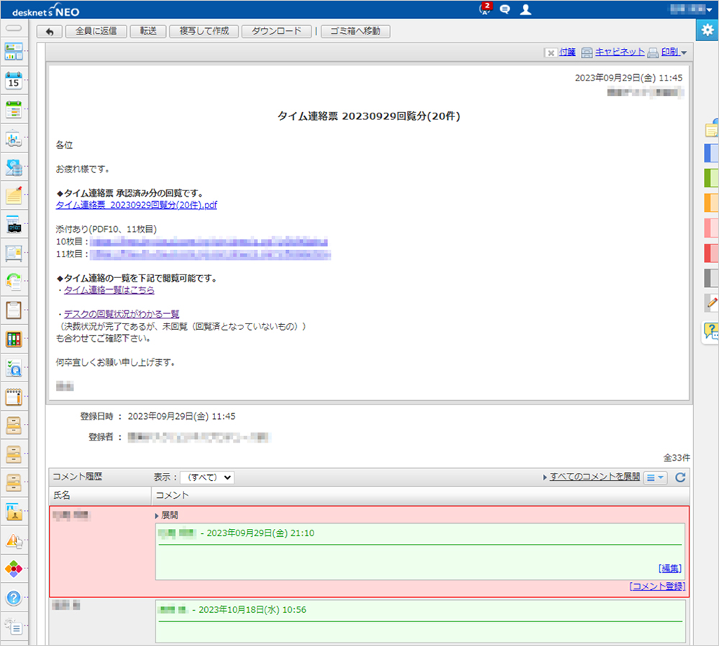Click the blue help question mark icon
719x646 pixels.
click(14, 597)
